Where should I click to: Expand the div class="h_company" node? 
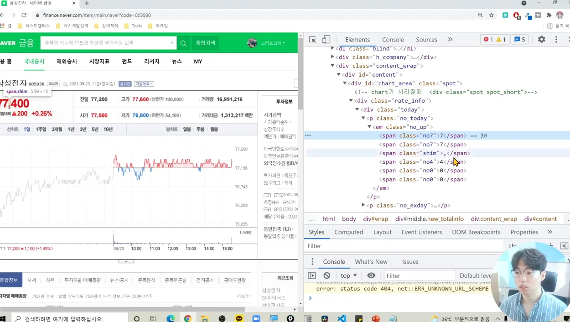coord(332,57)
